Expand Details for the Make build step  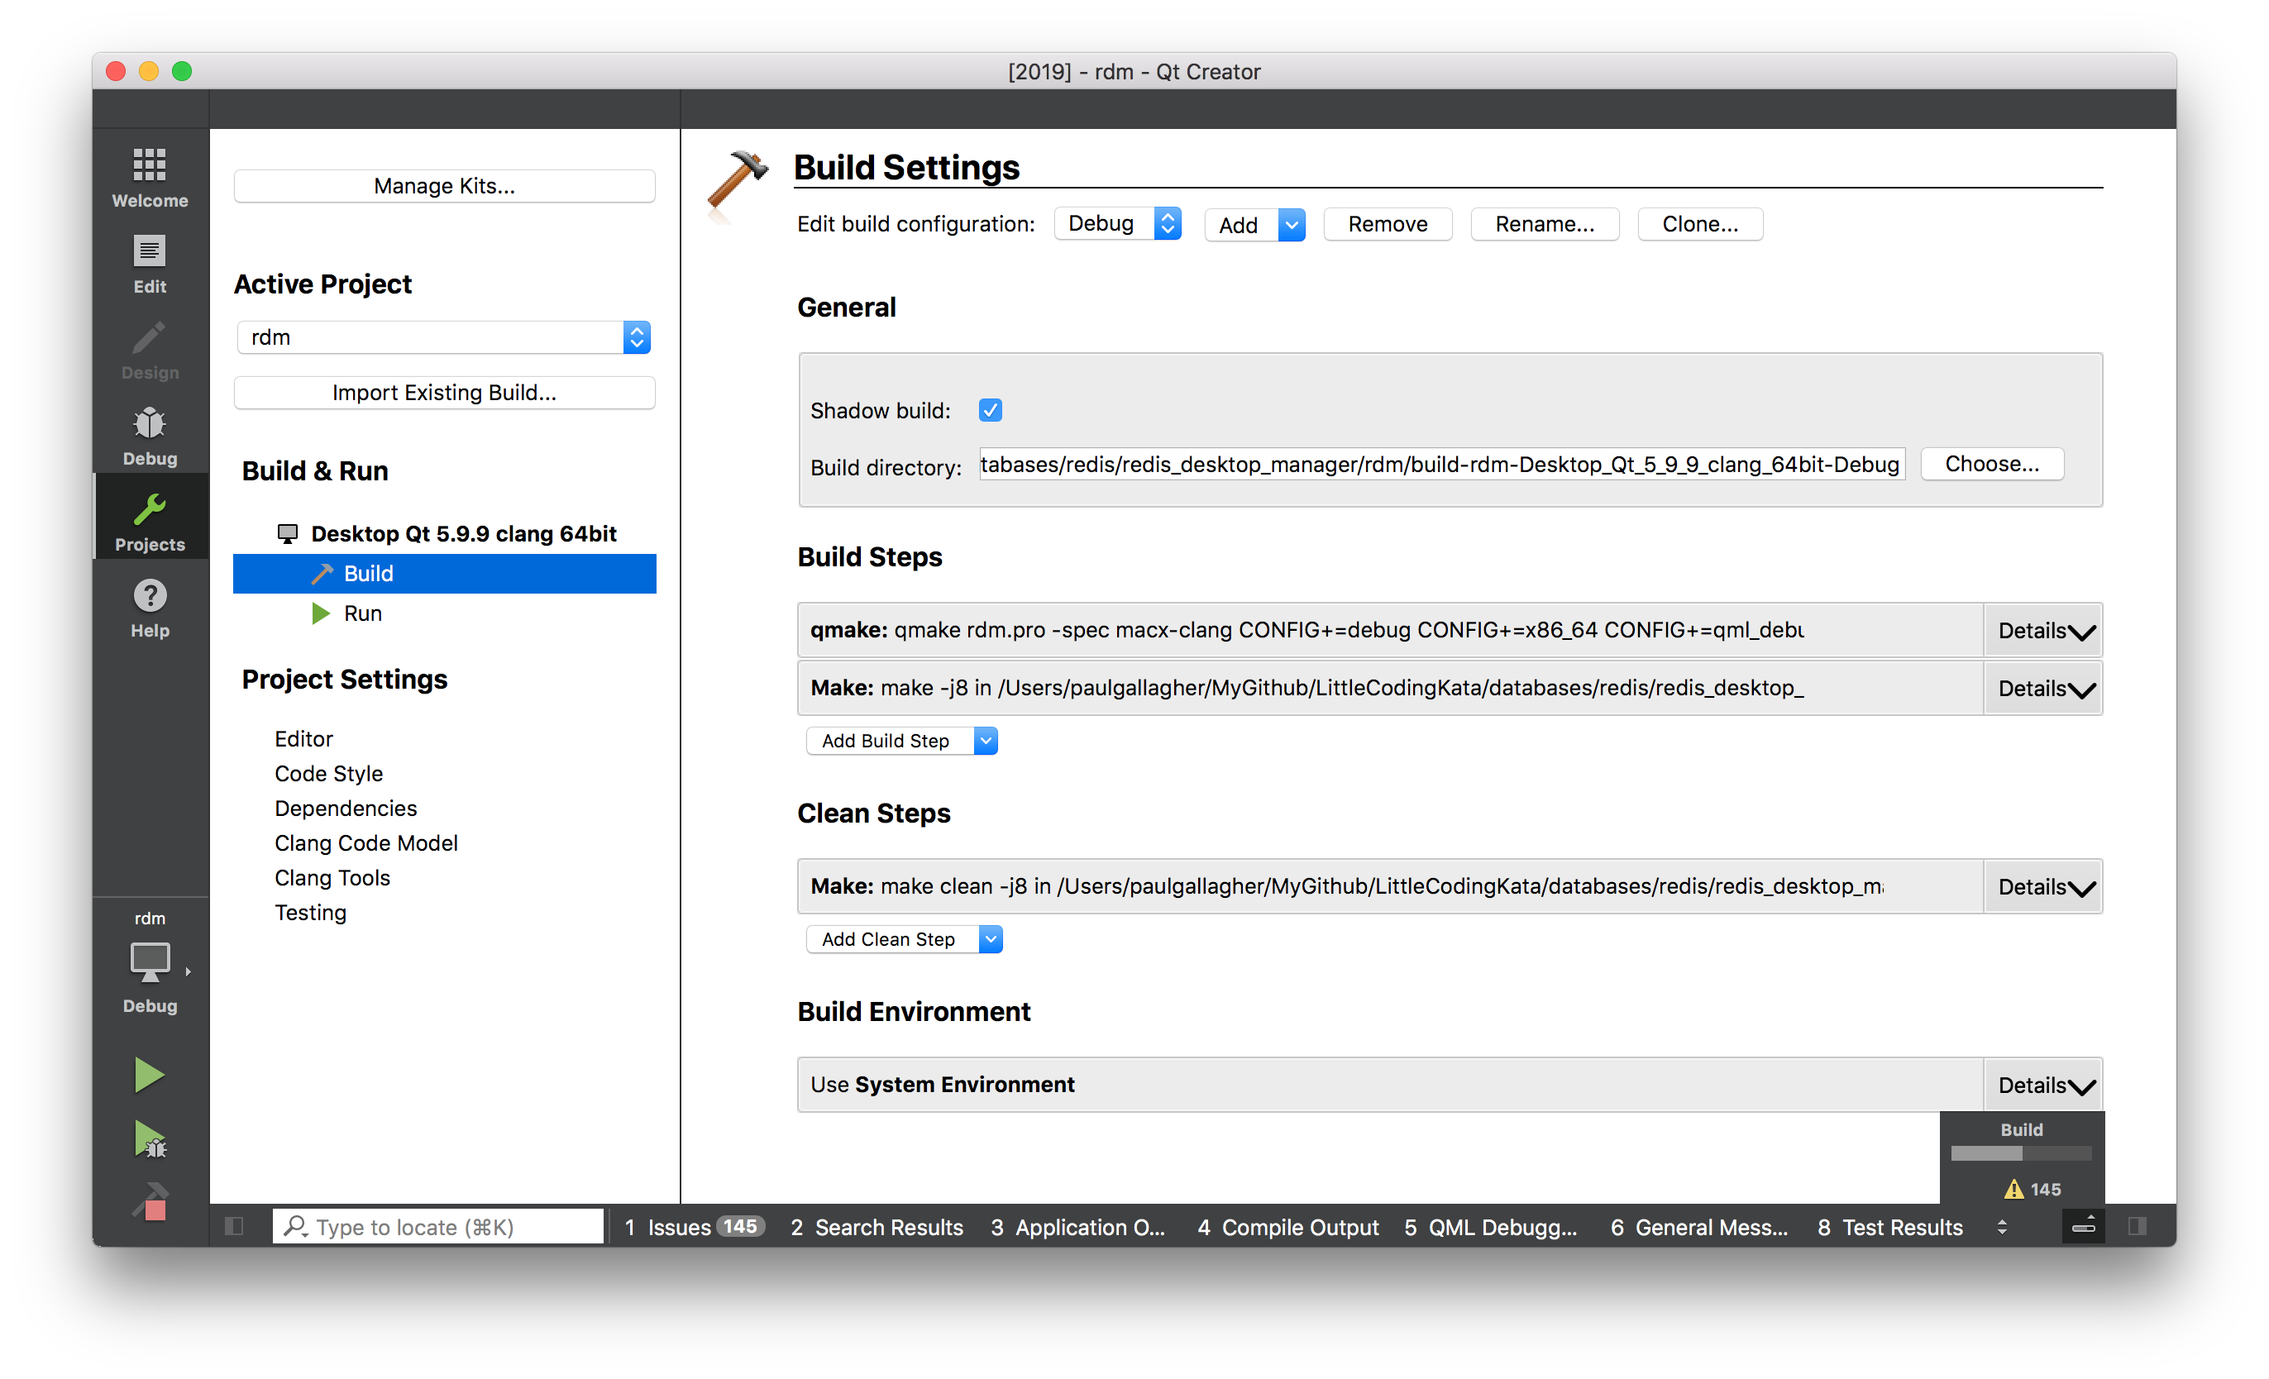(2044, 689)
